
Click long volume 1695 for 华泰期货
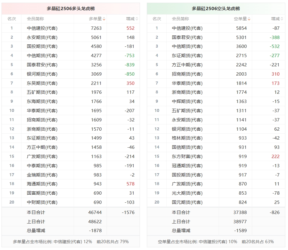(96, 111)
